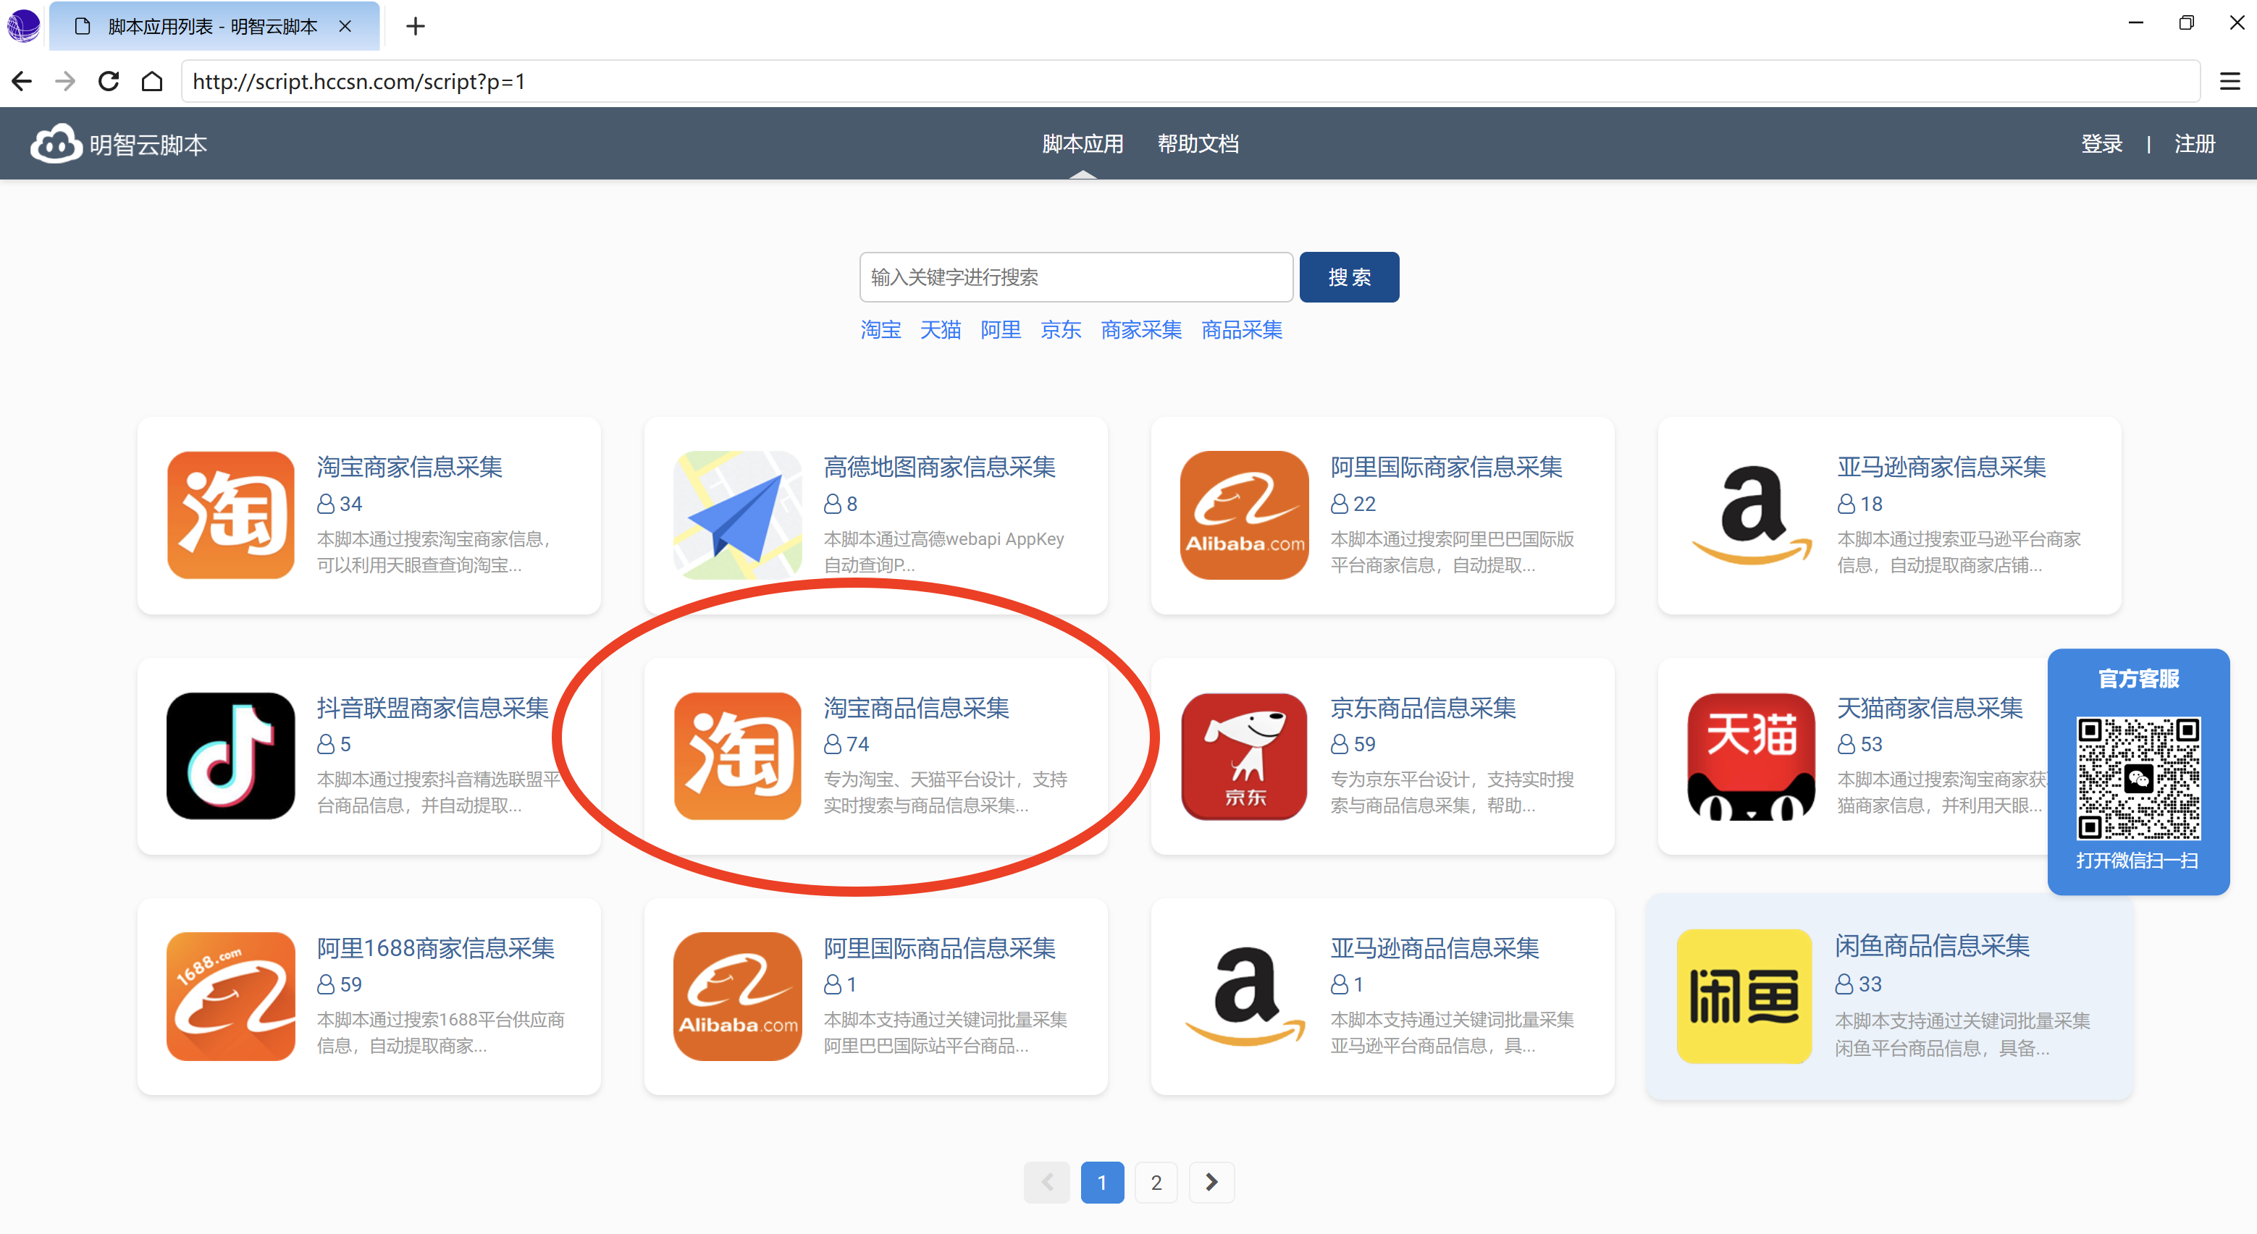2257x1234 pixels.
Task: Click the 注册 link
Action: pos(2195,143)
